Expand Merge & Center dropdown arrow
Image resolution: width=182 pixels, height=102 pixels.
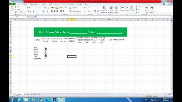[x=82, y=11]
